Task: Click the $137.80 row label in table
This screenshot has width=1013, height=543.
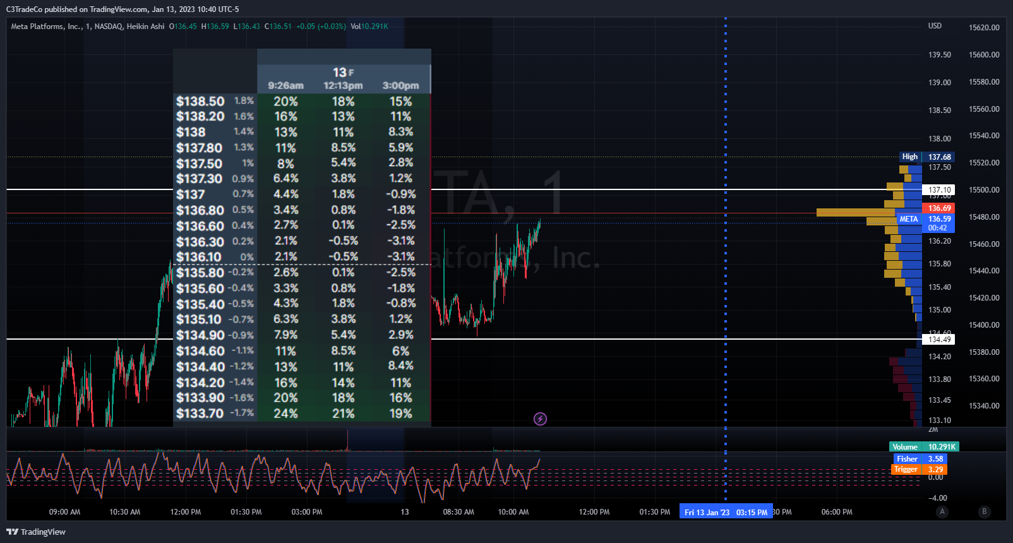Action: [199, 148]
